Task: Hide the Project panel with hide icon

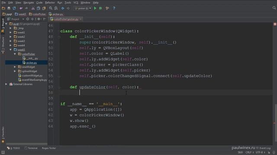Action: click(44, 19)
